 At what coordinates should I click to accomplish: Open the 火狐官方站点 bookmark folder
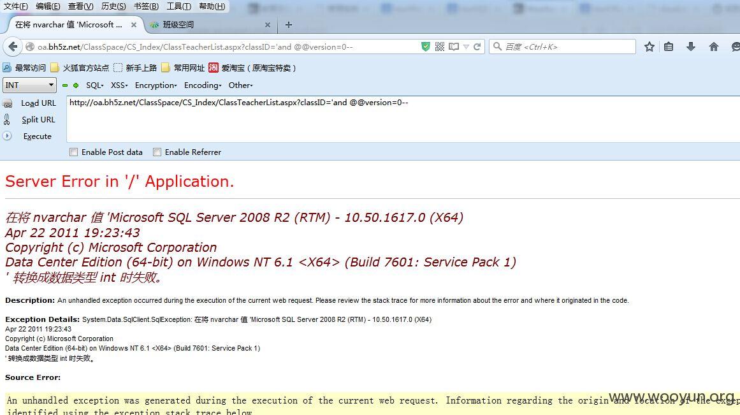pyautogui.click(x=80, y=68)
